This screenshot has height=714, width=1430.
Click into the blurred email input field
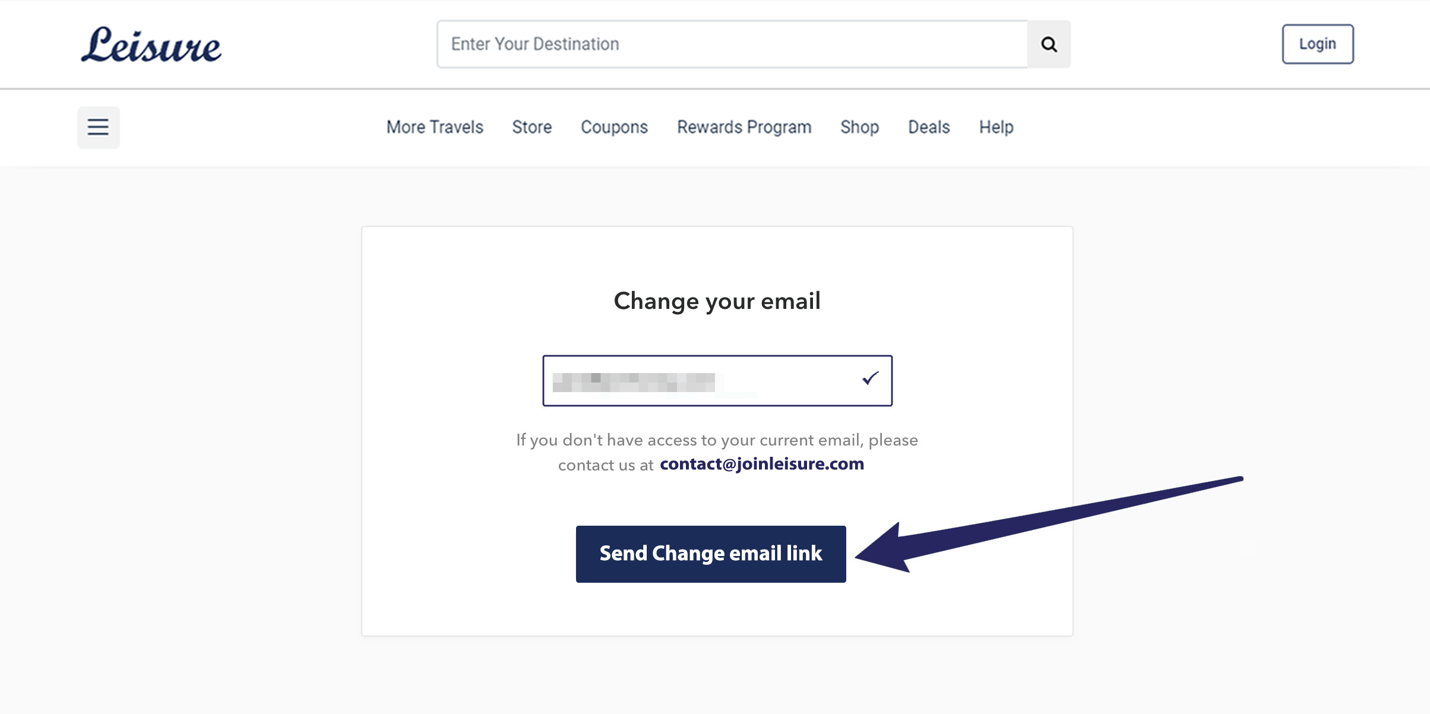click(x=717, y=381)
